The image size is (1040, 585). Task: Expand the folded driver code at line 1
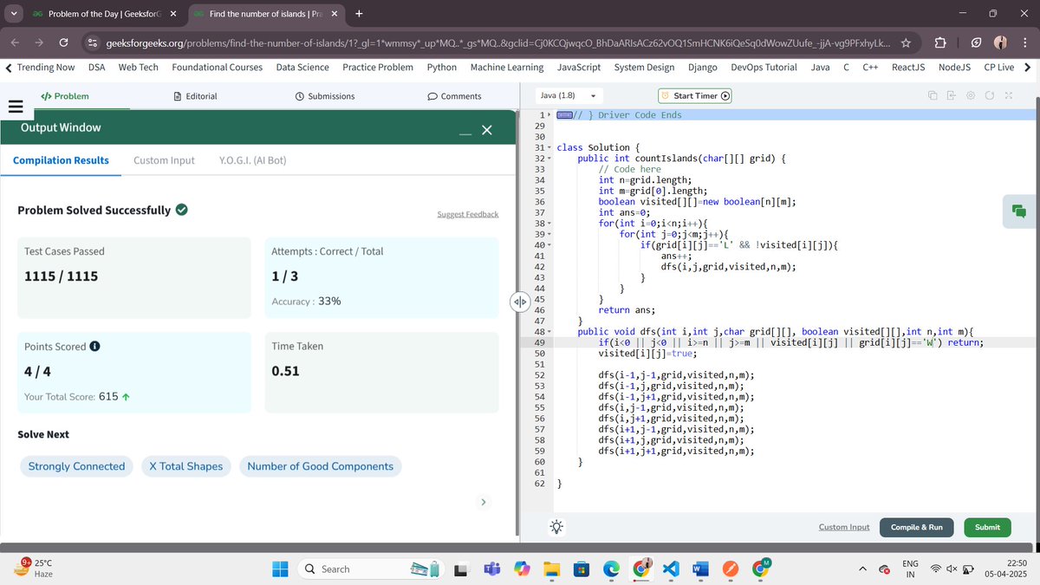point(549,115)
